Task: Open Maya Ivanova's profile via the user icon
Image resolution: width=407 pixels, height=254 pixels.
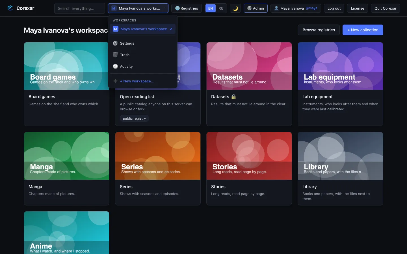Action: pos(276,8)
